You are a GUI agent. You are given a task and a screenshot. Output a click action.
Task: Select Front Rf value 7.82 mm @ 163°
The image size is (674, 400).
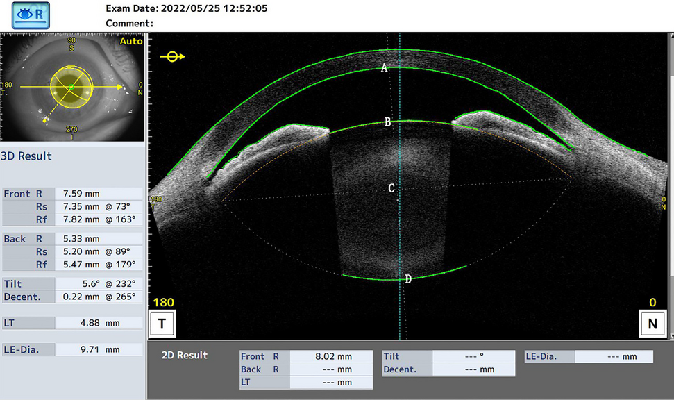coord(99,219)
